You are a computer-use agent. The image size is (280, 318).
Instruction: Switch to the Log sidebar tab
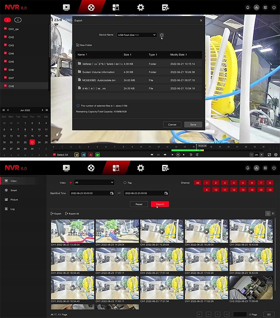click(13, 209)
